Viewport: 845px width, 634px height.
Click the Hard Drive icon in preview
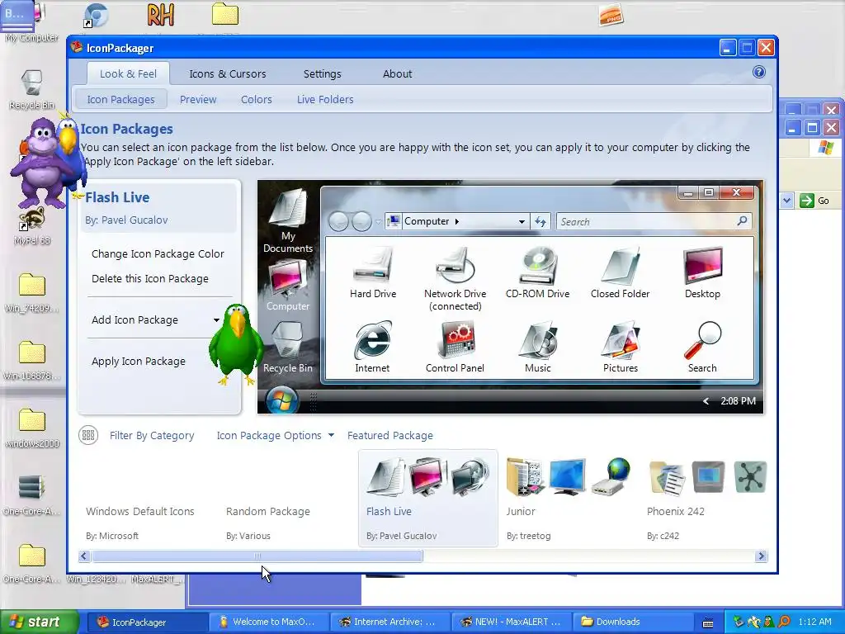[x=372, y=266]
